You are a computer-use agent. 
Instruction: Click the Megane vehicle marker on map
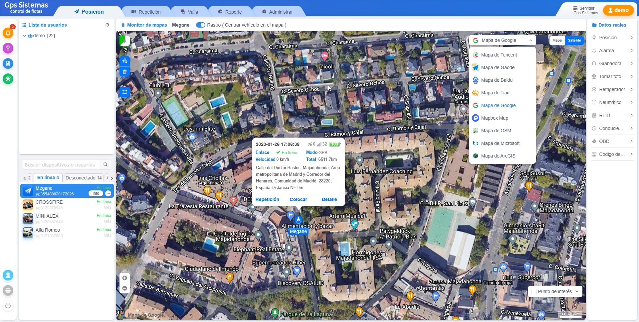[x=298, y=220]
